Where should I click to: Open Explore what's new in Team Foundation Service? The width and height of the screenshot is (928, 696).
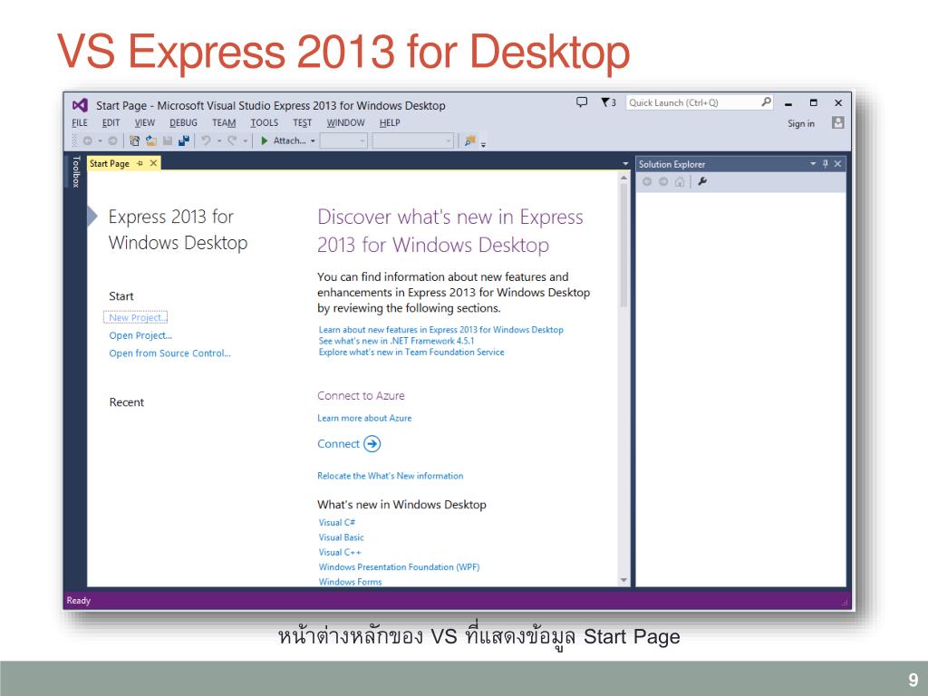411,353
